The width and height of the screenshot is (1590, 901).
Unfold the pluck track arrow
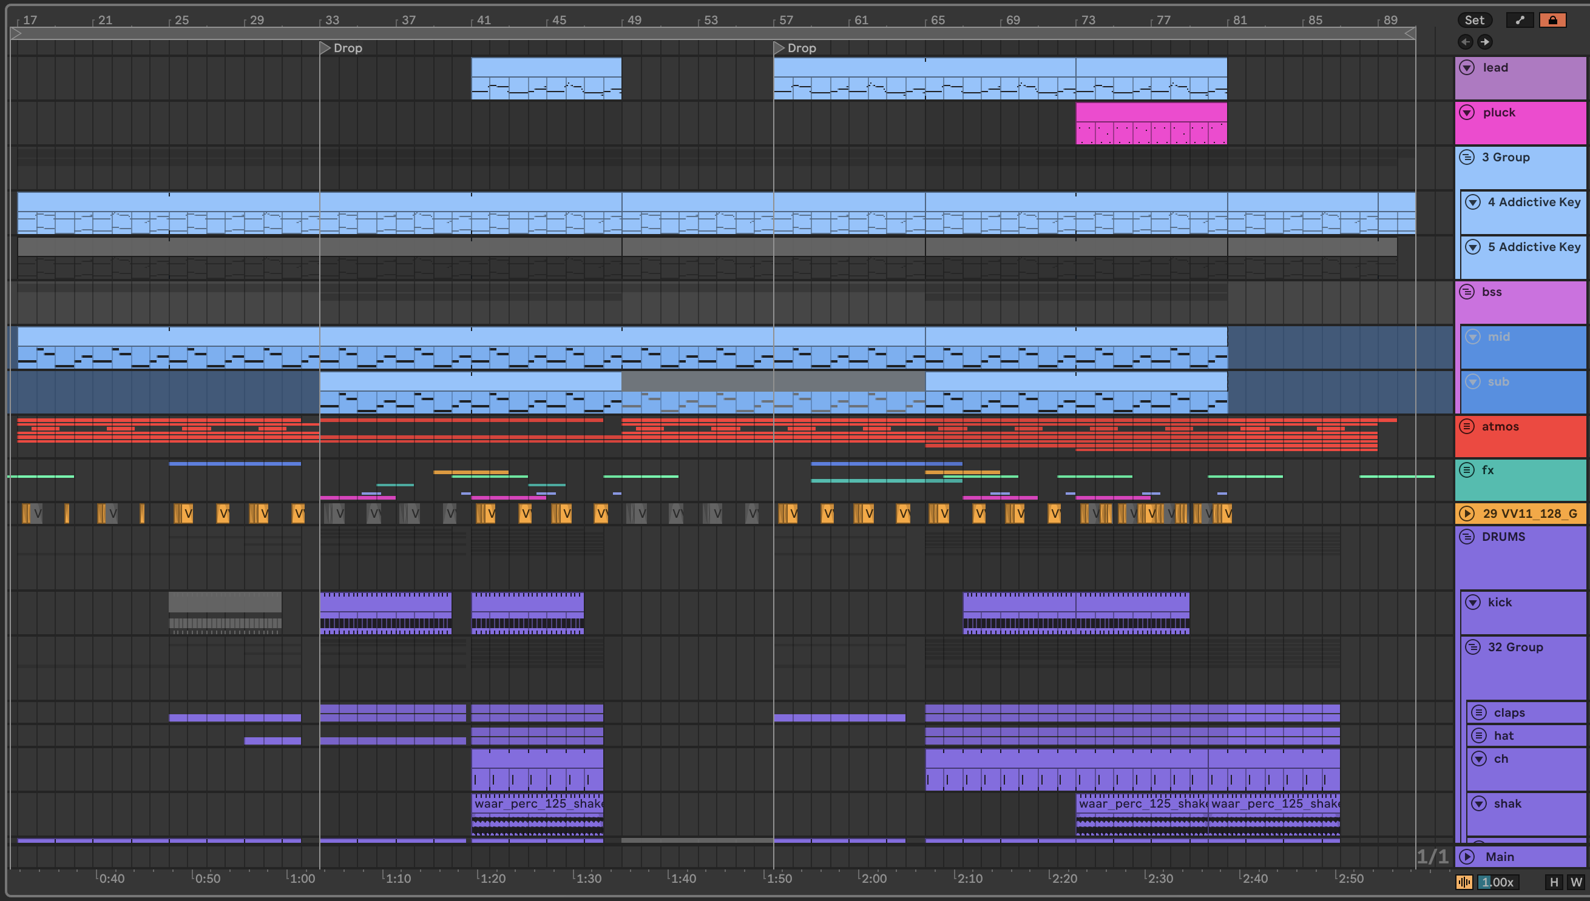tap(1467, 112)
